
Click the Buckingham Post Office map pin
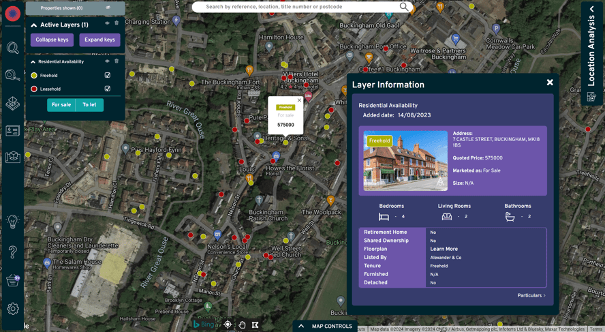click(x=350, y=56)
